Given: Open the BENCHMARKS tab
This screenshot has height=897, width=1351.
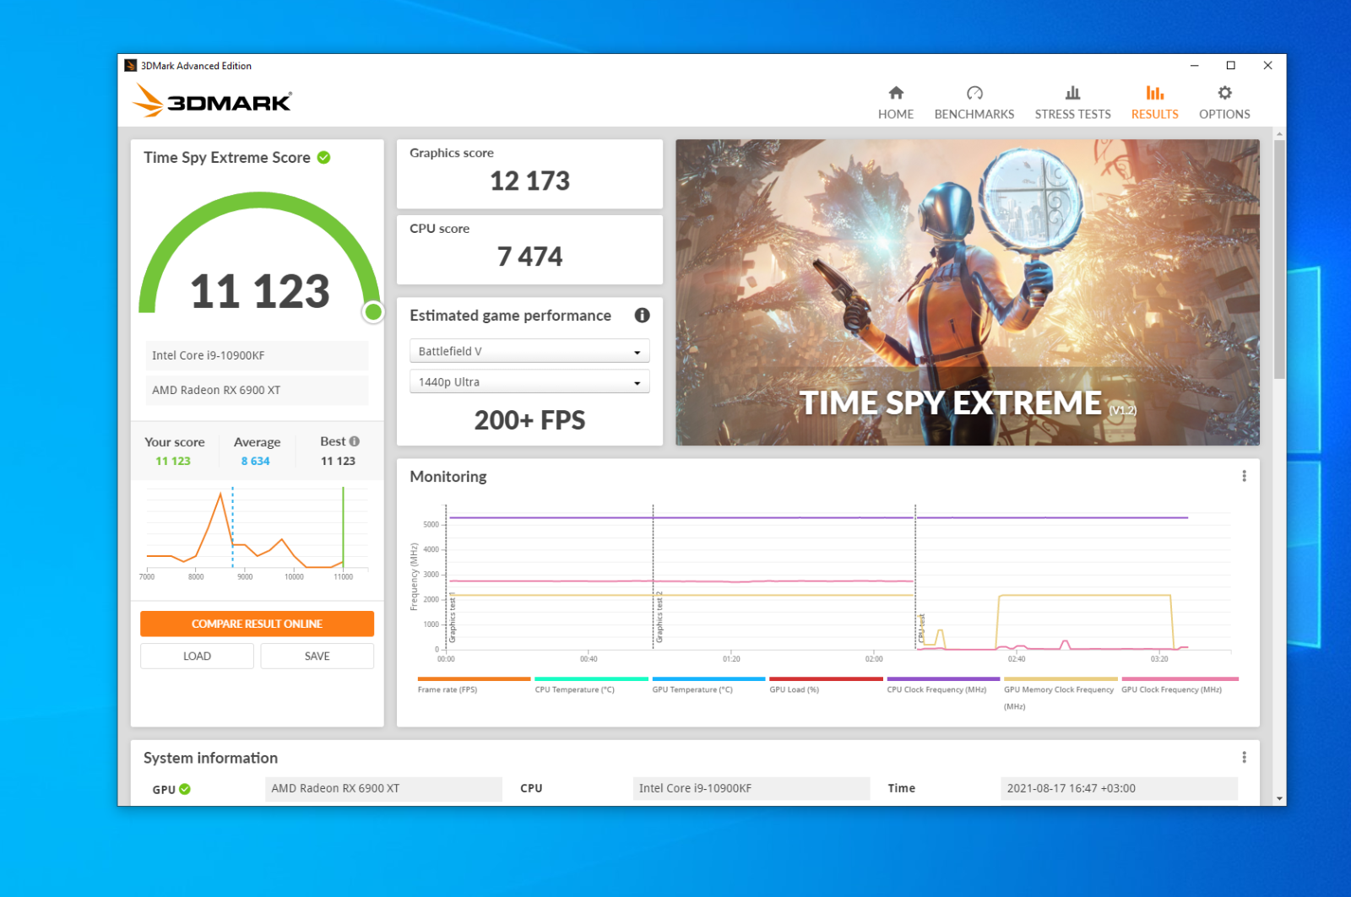Looking at the screenshot, I should [x=974, y=103].
